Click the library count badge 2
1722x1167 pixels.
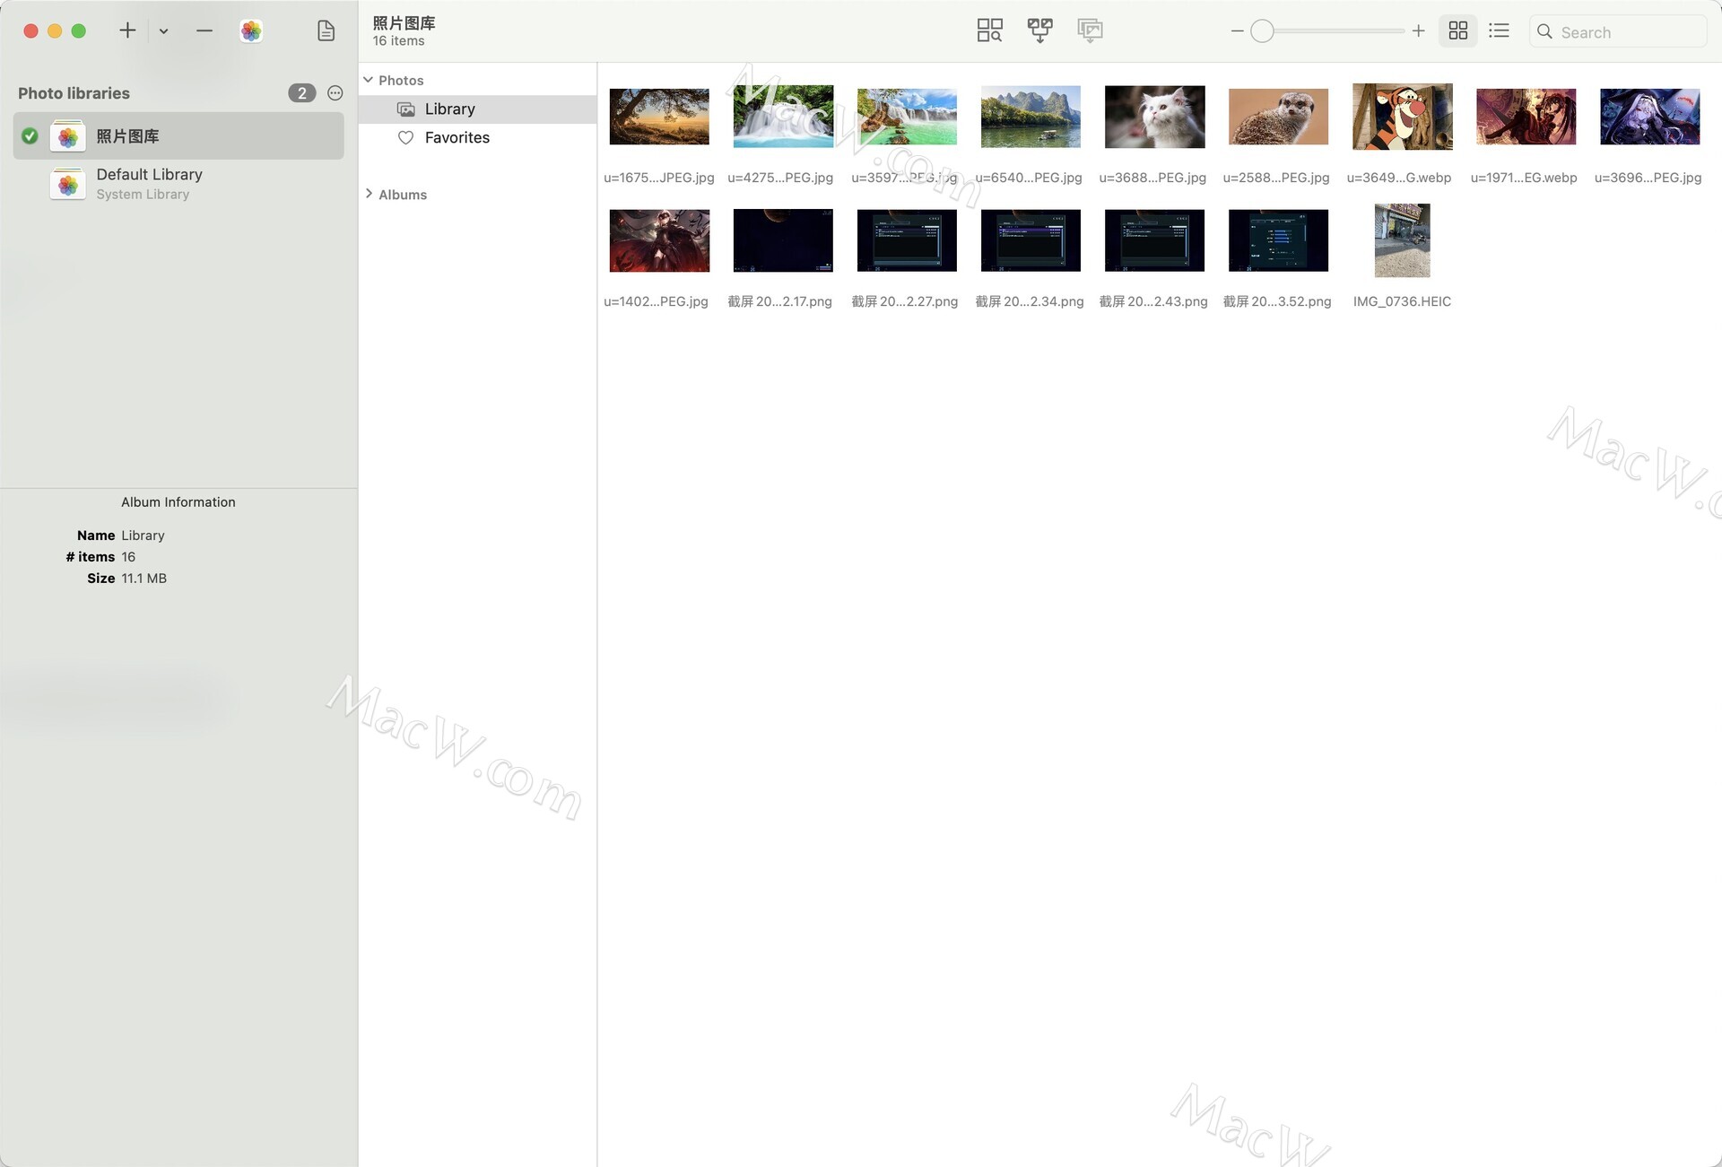click(301, 93)
